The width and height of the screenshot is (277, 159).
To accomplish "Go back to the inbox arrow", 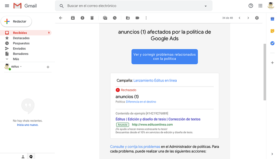I will point(60,18).
